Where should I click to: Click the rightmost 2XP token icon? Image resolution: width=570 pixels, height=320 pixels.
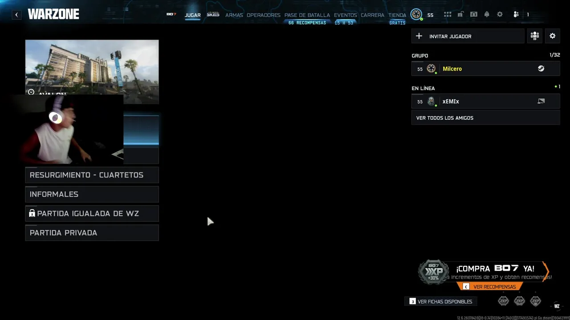[x=536, y=301]
